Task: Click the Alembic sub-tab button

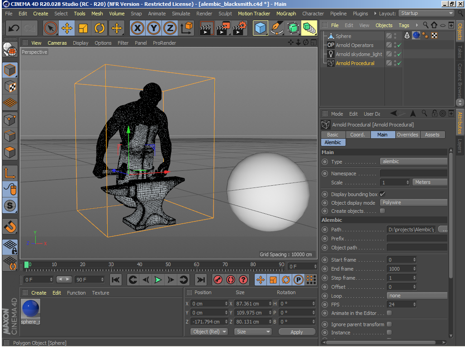Action: 333,142
